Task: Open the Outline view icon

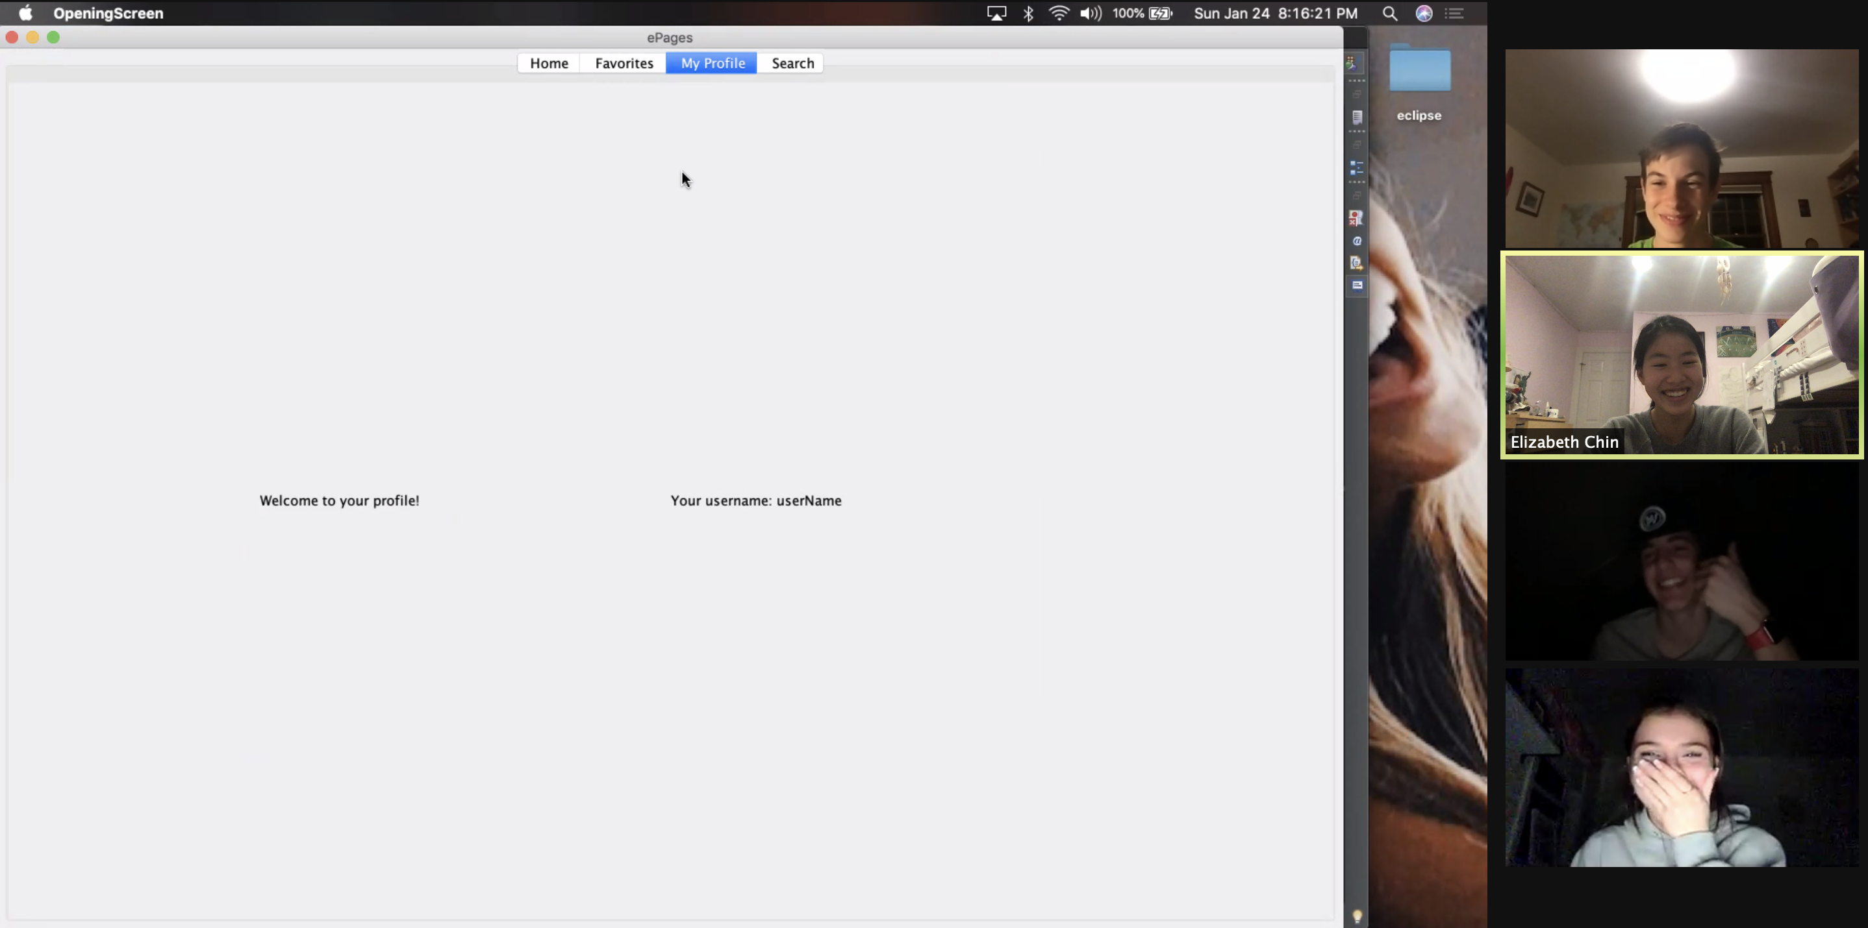Action: click(x=1357, y=168)
